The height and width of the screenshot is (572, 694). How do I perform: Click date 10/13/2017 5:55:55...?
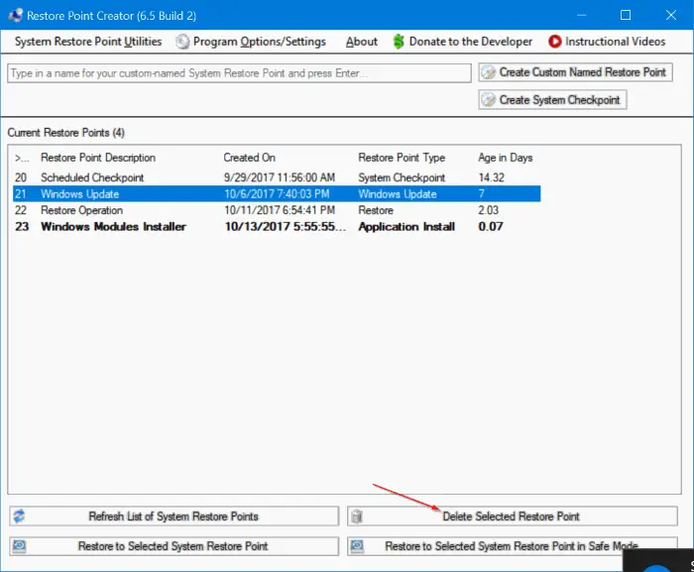pos(286,227)
